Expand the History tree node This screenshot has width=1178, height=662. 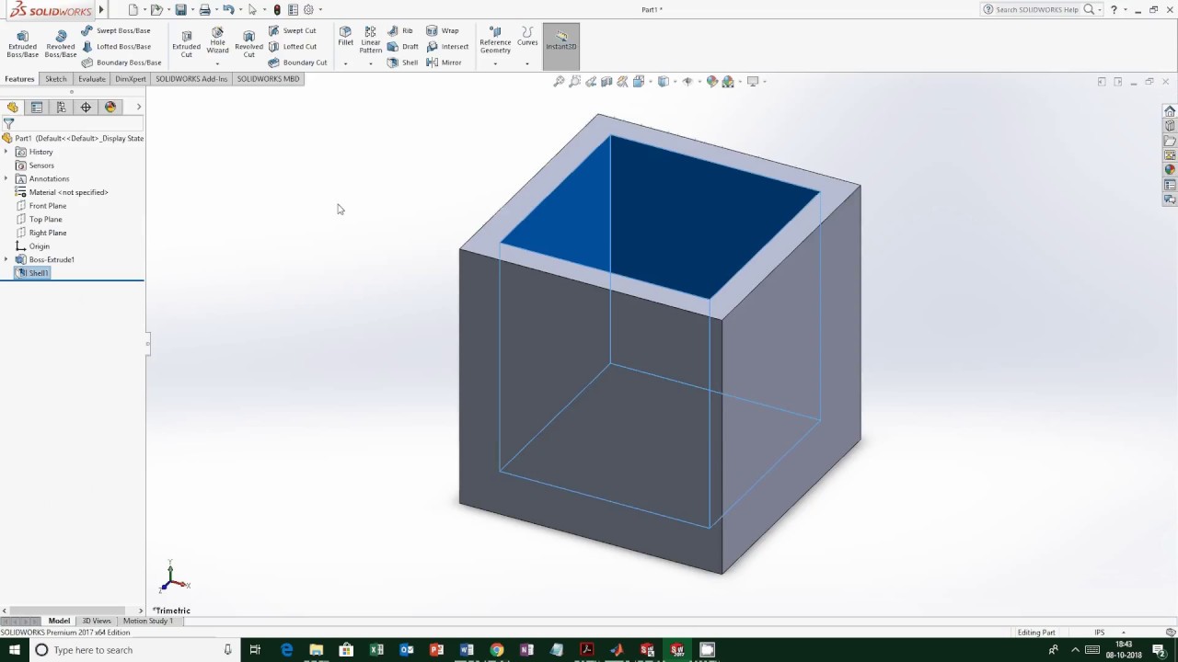pos(6,152)
